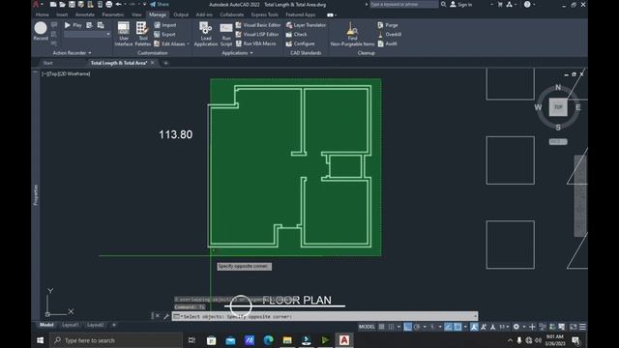This screenshot has height=348, width=619.
Task: Open the snap settings dropdown arrow
Action: (398, 327)
